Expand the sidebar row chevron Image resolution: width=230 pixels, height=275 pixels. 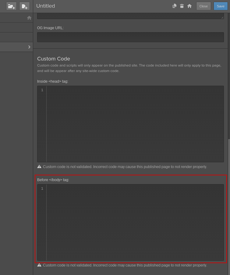29,47
